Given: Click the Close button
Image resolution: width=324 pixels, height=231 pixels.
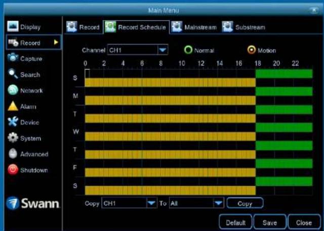Looking at the screenshot, I should [x=304, y=222].
